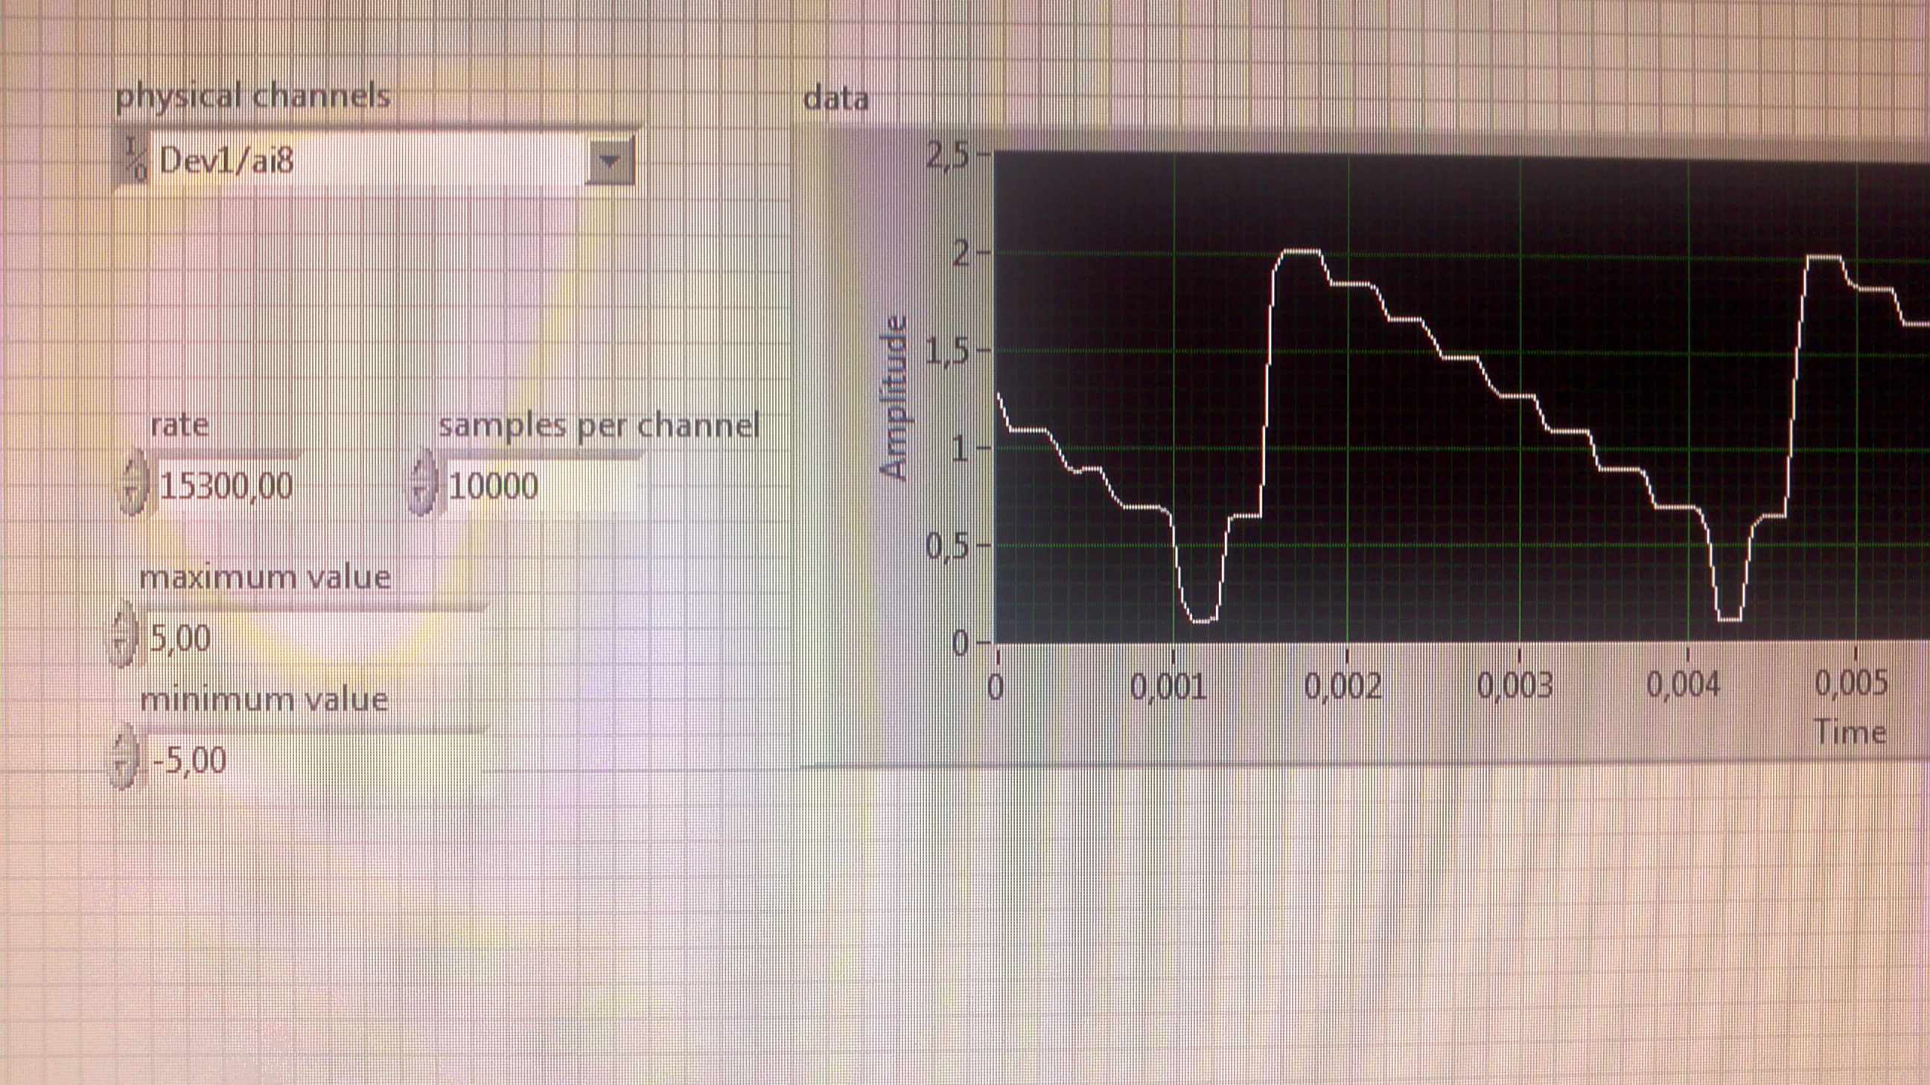Click the 0,001 Time axis marker

coord(1168,685)
